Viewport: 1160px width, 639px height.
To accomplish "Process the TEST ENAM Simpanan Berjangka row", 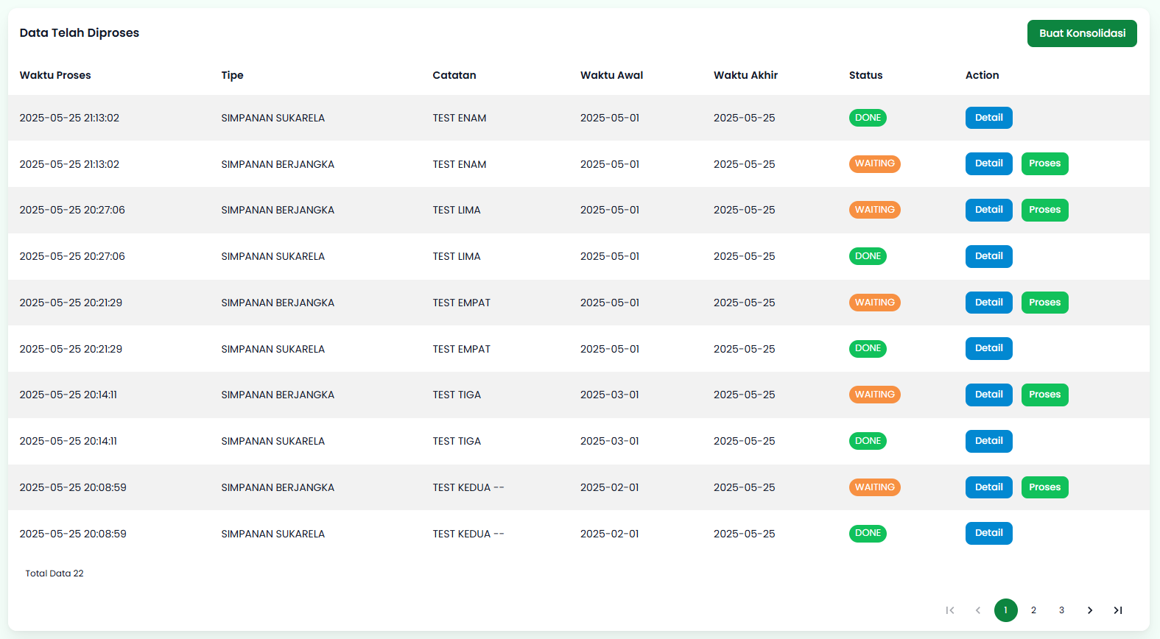I will coord(1044,163).
